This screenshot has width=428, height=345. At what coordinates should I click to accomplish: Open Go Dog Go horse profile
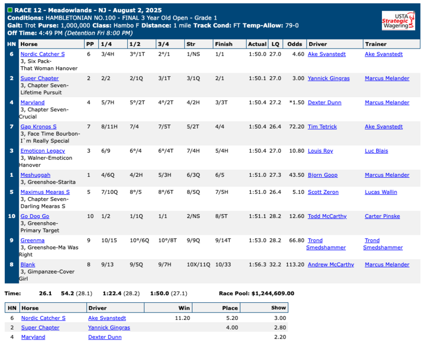35,216
